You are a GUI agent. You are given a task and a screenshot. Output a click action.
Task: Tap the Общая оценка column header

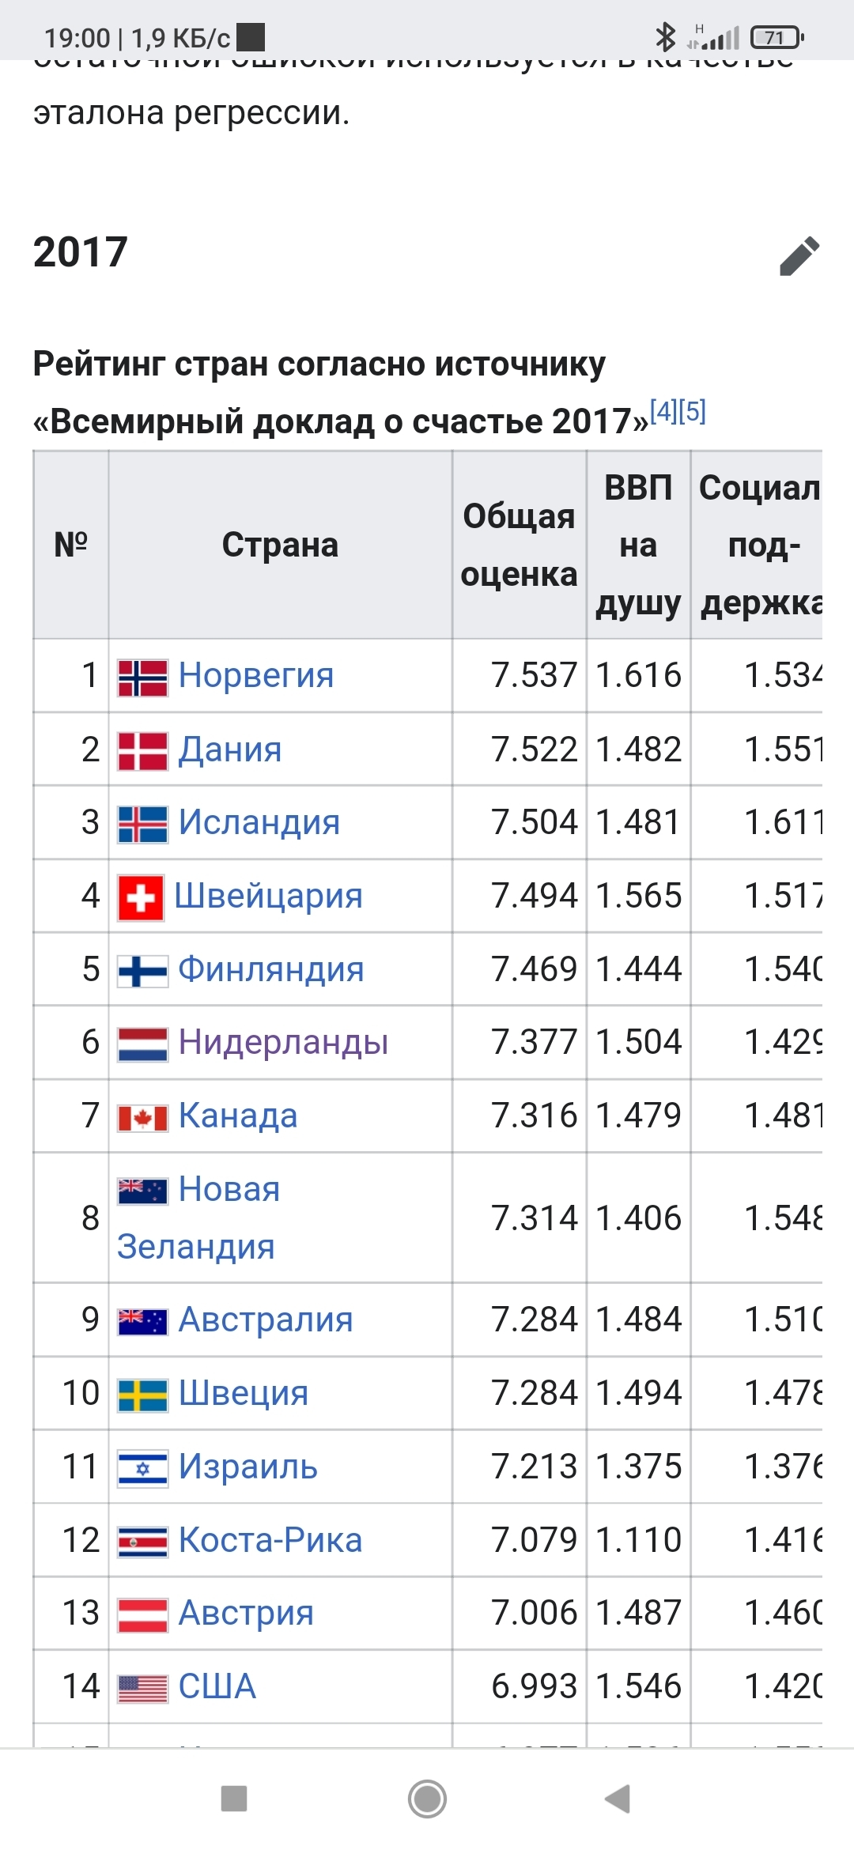click(519, 546)
